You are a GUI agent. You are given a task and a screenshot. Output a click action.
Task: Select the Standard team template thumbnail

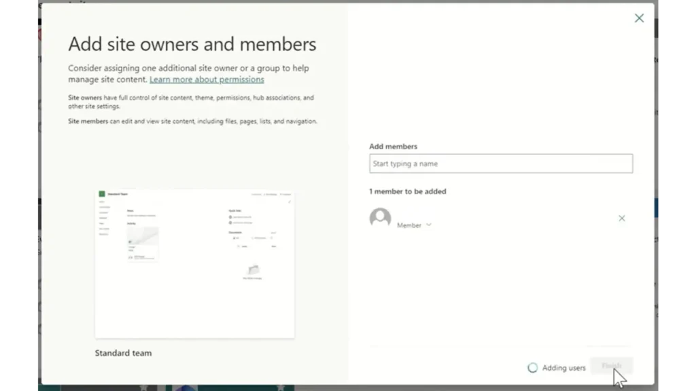click(195, 264)
